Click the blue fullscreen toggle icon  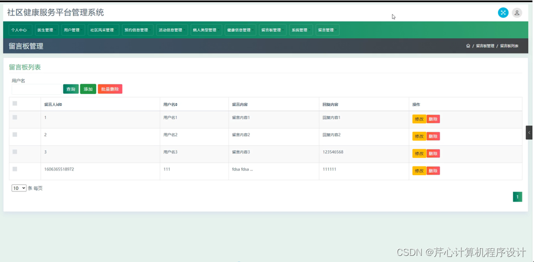(x=503, y=12)
